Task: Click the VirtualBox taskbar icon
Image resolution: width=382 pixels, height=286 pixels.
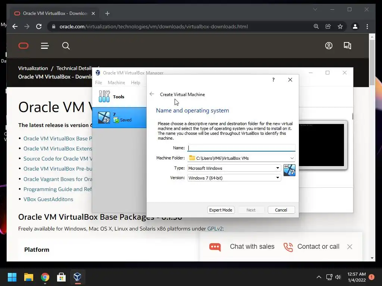Action: 78,277
